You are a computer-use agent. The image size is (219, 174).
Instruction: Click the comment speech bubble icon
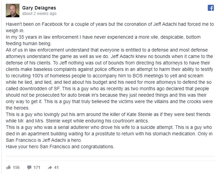click(x=29, y=167)
